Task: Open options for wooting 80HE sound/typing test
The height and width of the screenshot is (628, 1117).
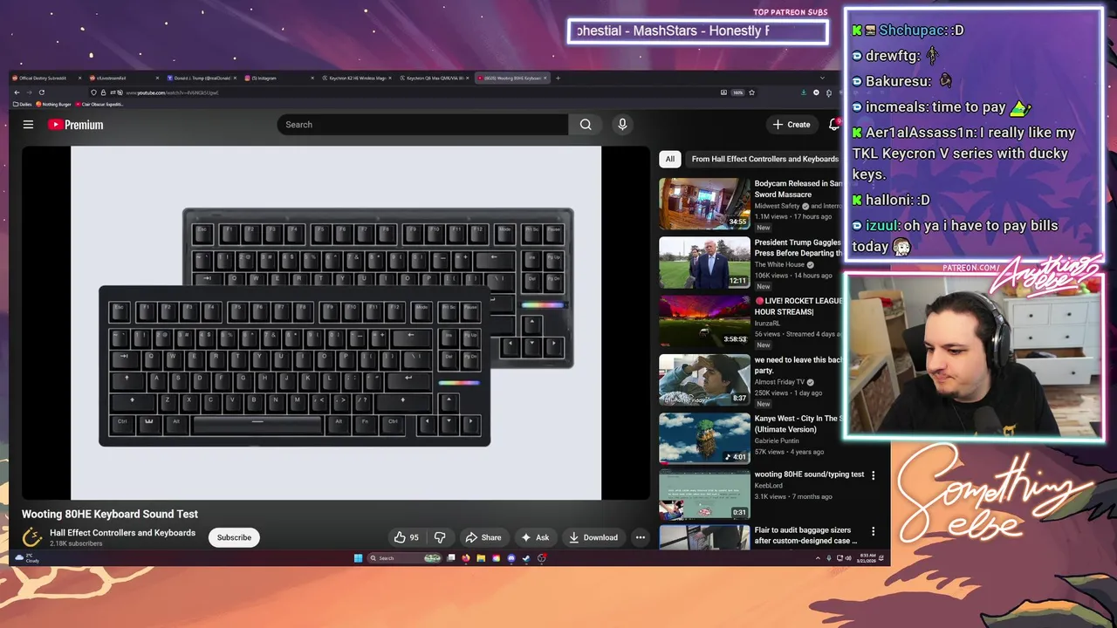Action: coord(873,475)
